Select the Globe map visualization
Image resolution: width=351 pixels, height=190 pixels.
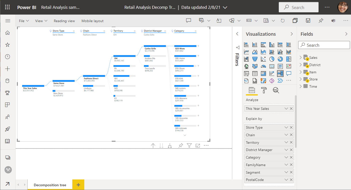coord(247,66)
